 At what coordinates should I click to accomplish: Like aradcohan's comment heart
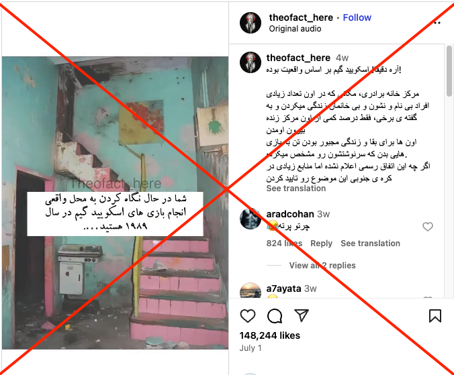click(x=428, y=227)
